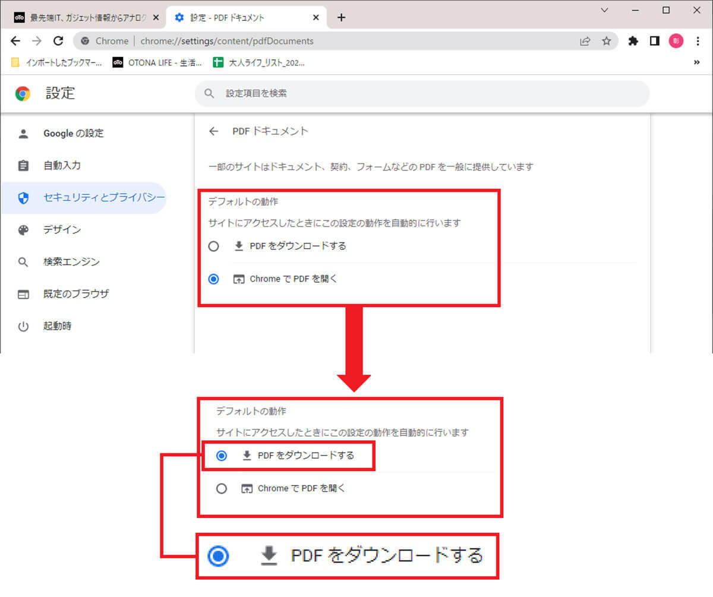Open the side panel icon

(655, 41)
